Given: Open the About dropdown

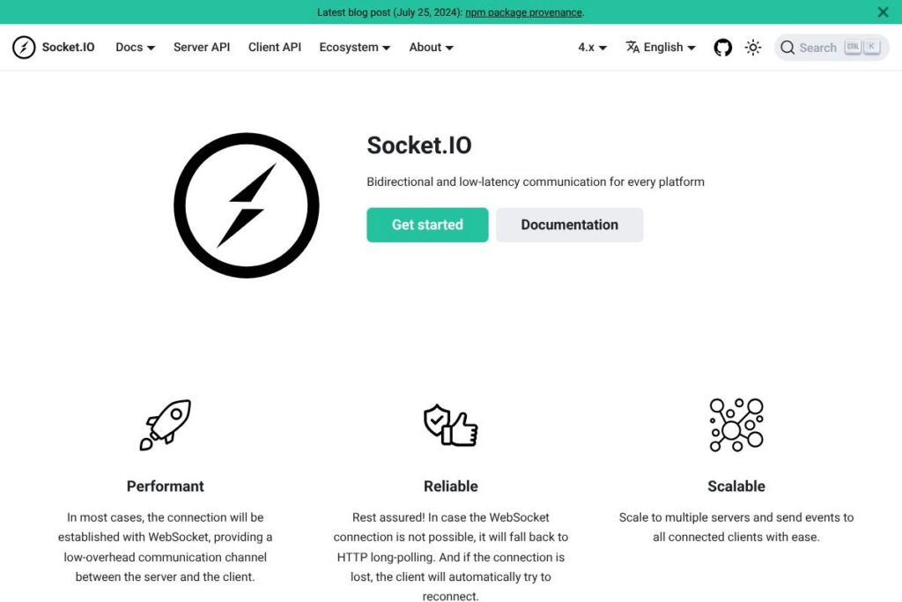Looking at the screenshot, I should click(431, 48).
